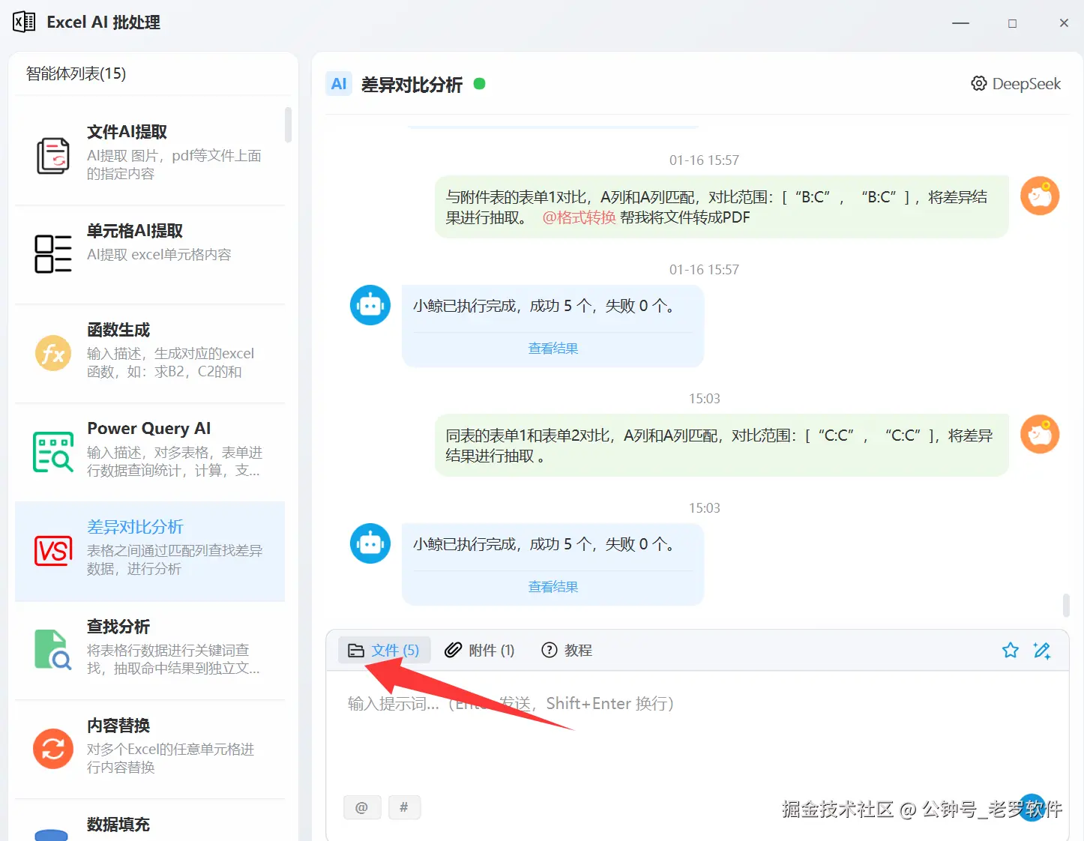
Task: Select 文件AI提取 in agent list
Action: tap(150, 155)
